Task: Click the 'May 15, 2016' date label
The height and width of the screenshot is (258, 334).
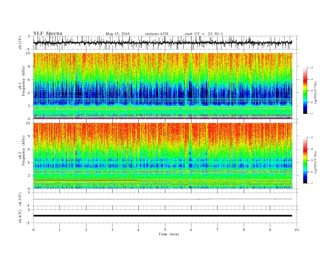Action: 118,34
